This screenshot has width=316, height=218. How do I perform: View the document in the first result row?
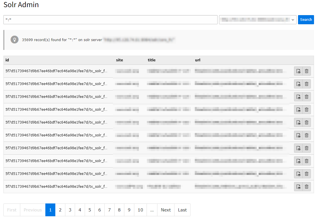pos(298,71)
